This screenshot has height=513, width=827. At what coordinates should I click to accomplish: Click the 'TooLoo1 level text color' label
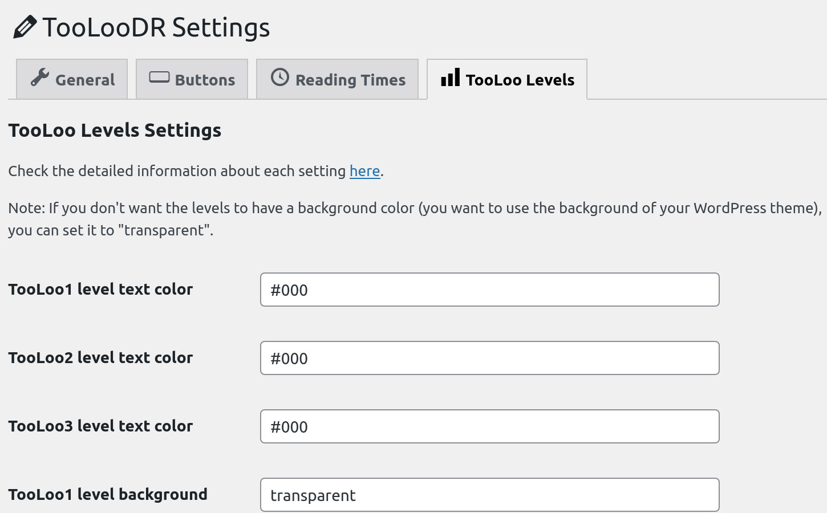pos(100,290)
